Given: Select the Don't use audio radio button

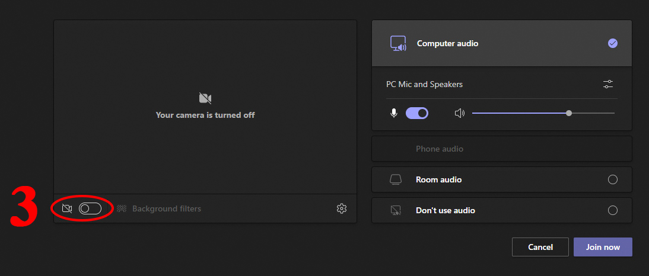Looking at the screenshot, I should click(613, 210).
